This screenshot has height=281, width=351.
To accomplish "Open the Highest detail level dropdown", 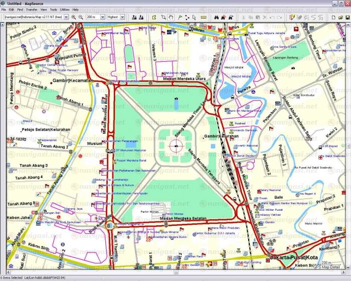I will tap(123, 17).
